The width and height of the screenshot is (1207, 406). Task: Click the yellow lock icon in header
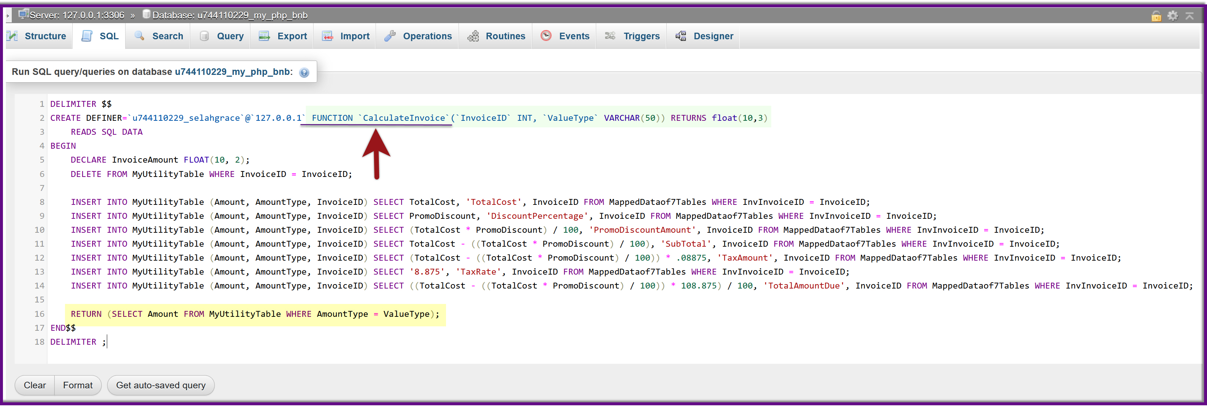click(1156, 17)
